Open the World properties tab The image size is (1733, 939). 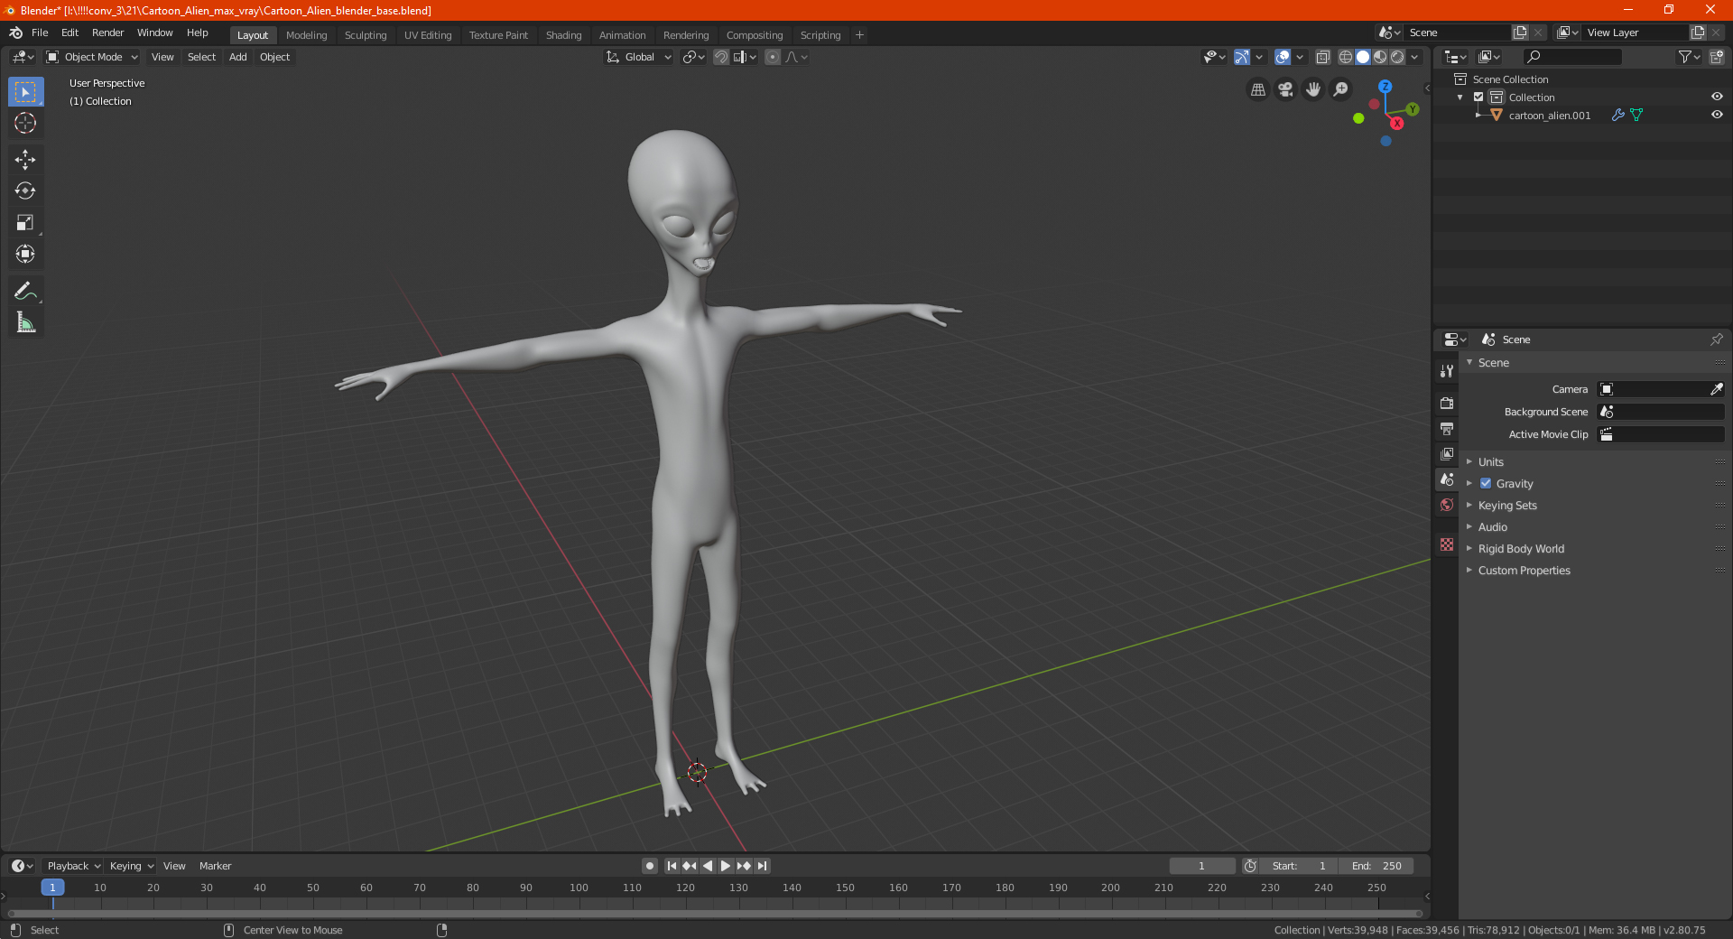[1447, 505]
